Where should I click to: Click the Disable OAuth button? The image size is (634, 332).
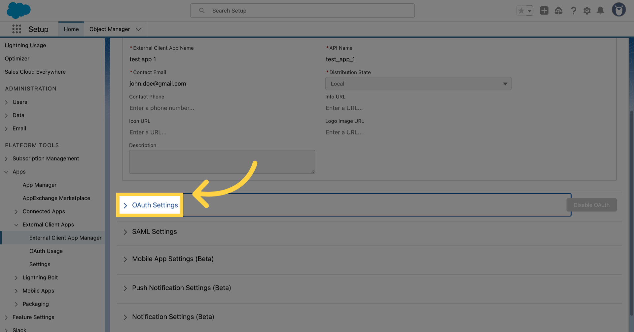coord(591,205)
